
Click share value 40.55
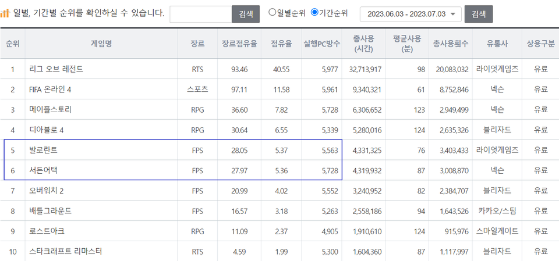pyautogui.click(x=281, y=69)
